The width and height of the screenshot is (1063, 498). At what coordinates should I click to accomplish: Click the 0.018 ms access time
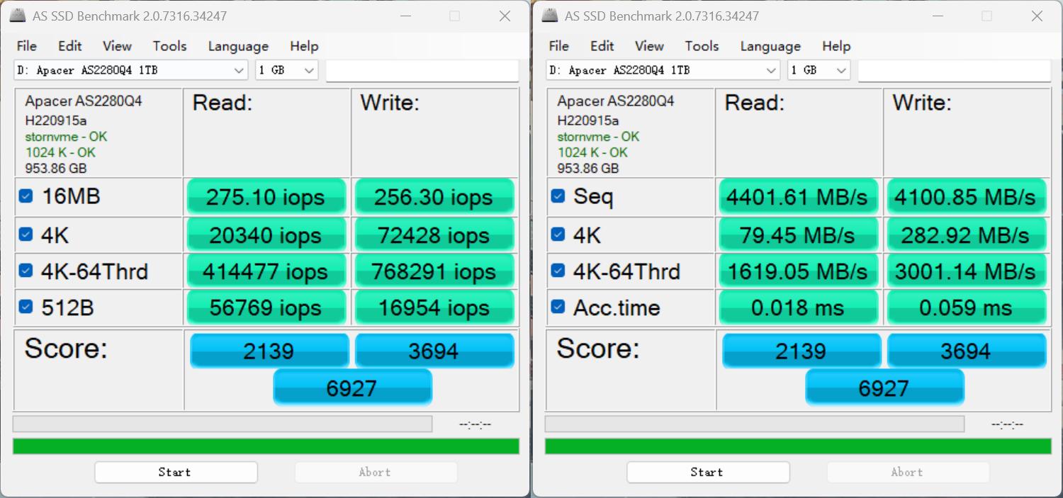(798, 307)
